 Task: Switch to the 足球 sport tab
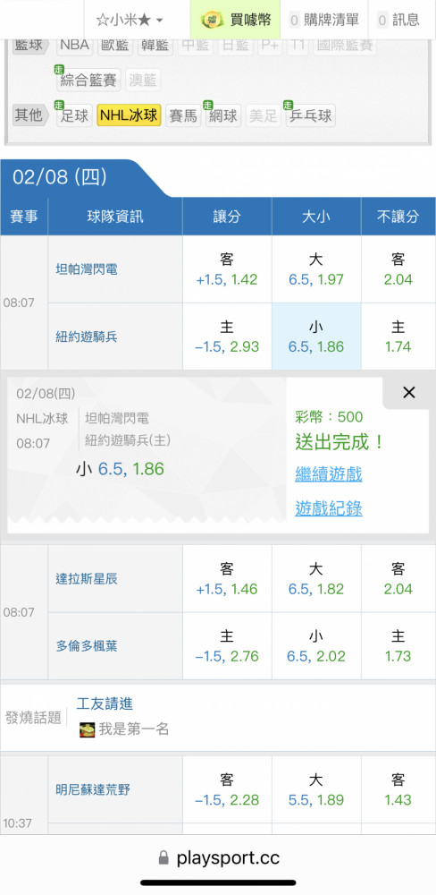74,115
